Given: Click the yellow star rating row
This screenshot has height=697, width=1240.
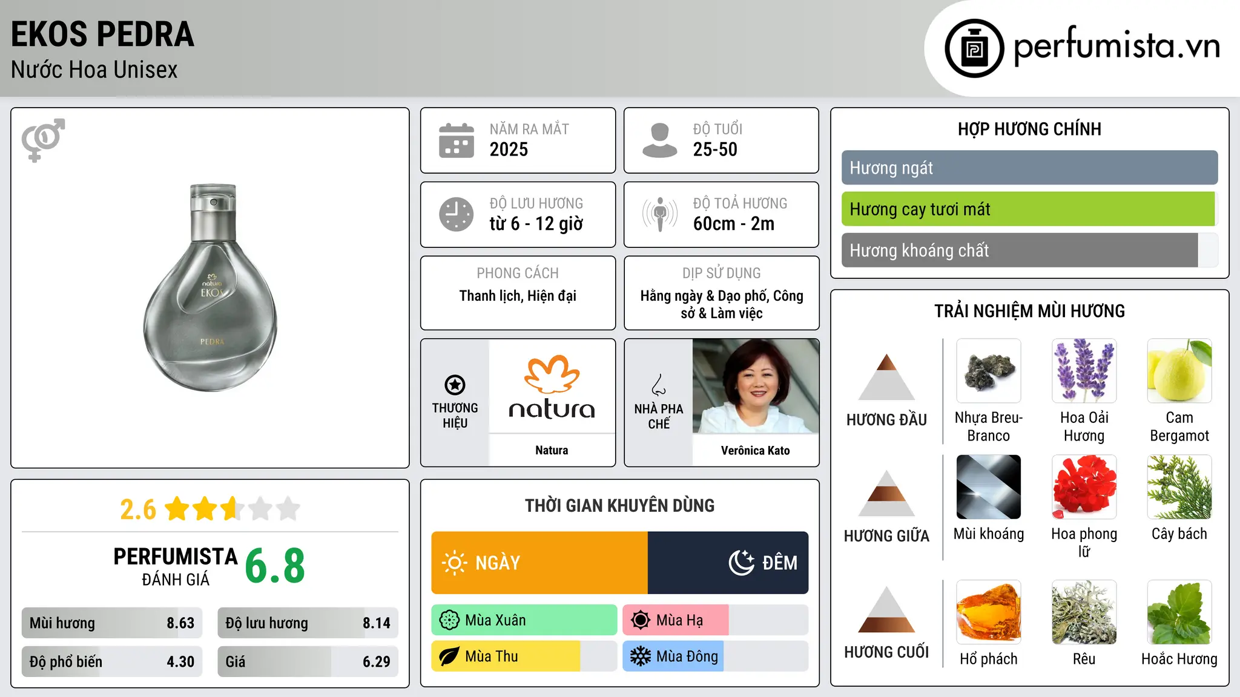Looking at the screenshot, I should pos(232,509).
